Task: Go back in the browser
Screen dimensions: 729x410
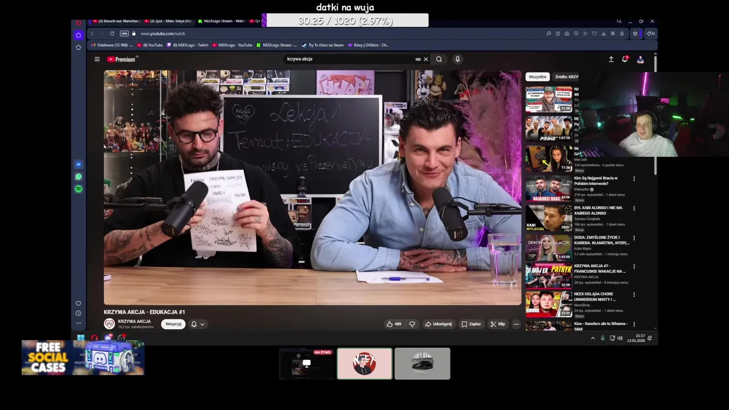Action: [92, 34]
